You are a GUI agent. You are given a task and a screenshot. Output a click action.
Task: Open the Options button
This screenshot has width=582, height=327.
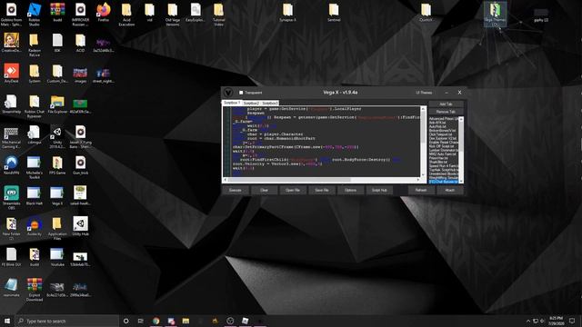click(350, 190)
